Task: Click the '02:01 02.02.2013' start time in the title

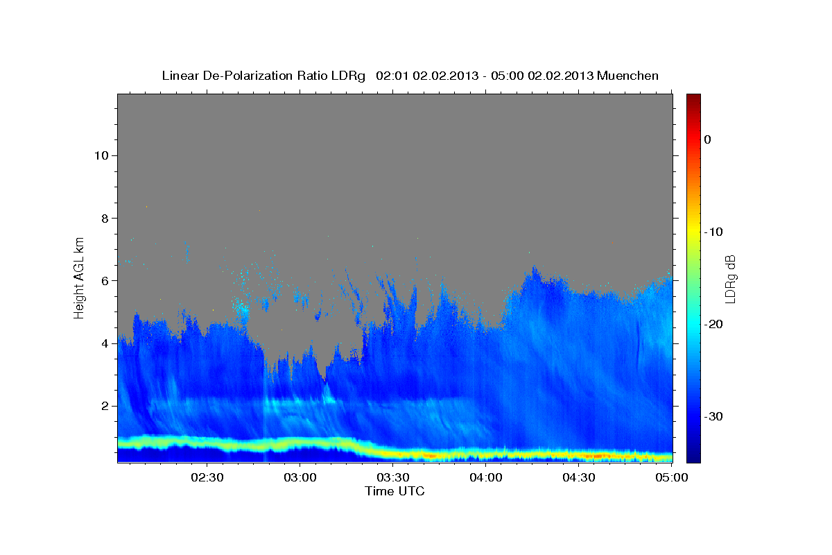Action: pos(427,76)
